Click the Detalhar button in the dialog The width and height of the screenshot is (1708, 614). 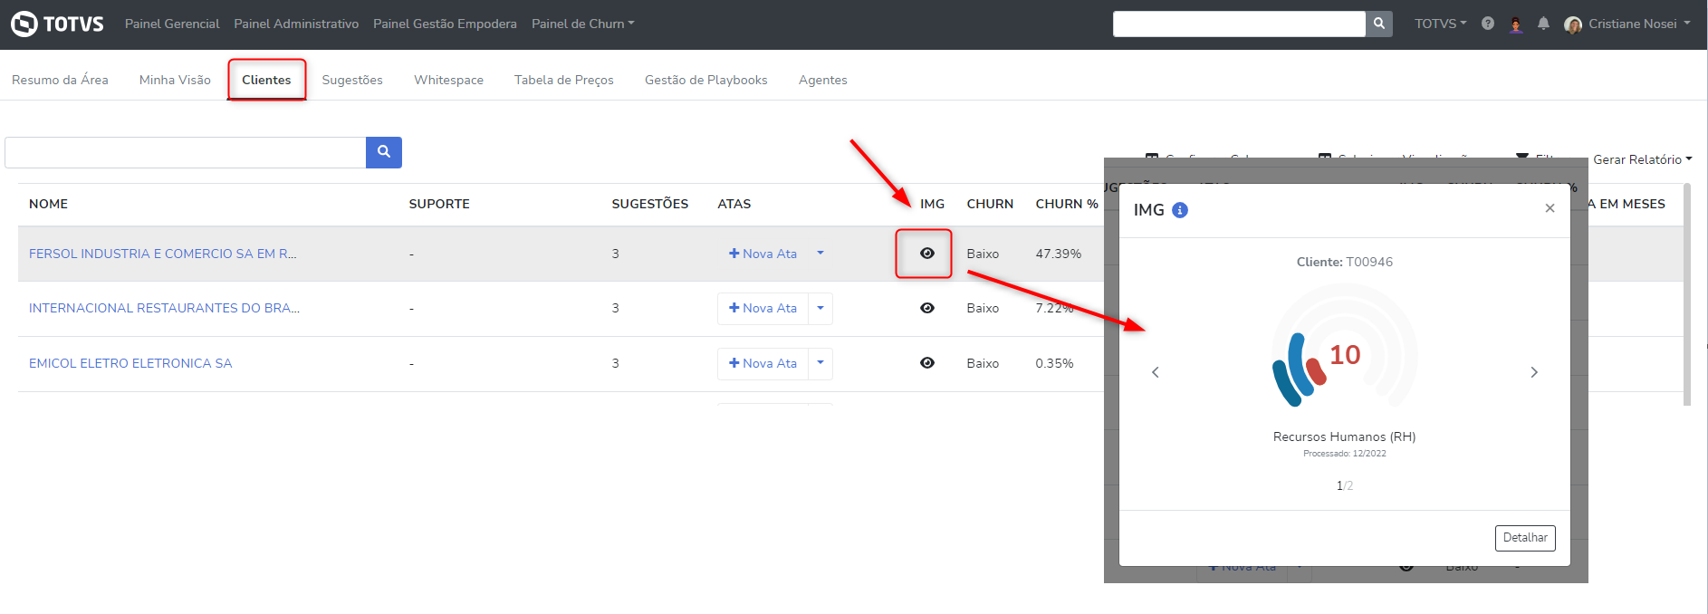coord(1525,538)
